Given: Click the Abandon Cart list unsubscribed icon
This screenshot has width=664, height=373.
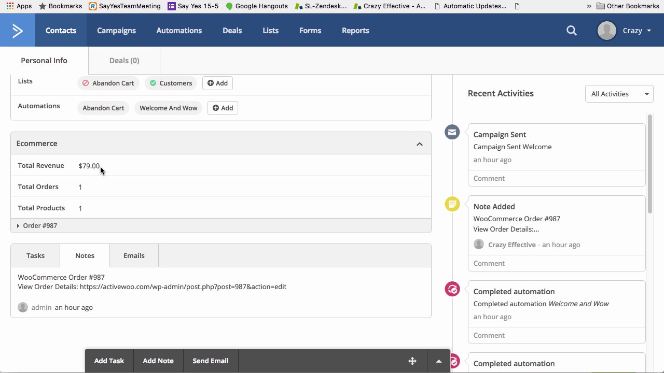Looking at the screenshot, I should (x=86, y=83).
